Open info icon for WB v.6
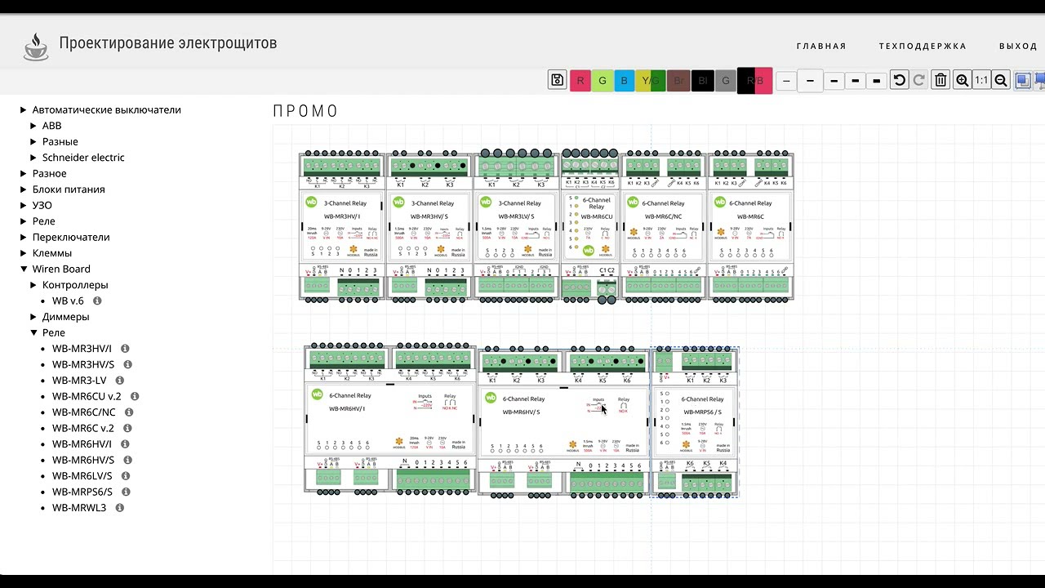The width and height of the screenshot is (1045, 588). coord(97,301)
